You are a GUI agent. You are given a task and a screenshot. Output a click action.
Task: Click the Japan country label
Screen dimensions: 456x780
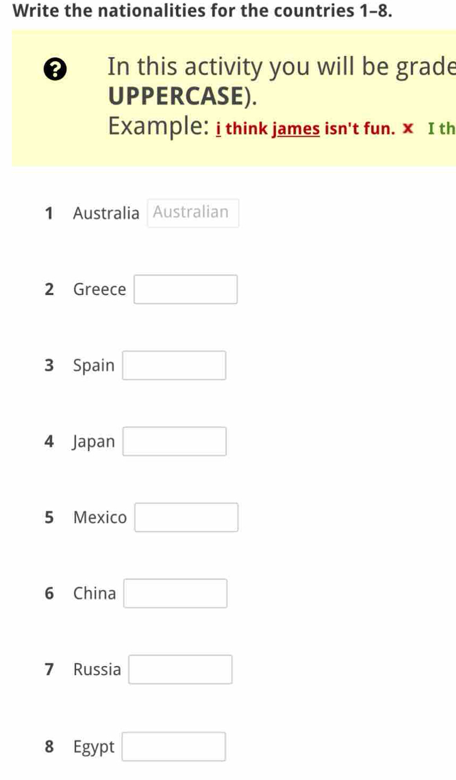coord(93,441)
